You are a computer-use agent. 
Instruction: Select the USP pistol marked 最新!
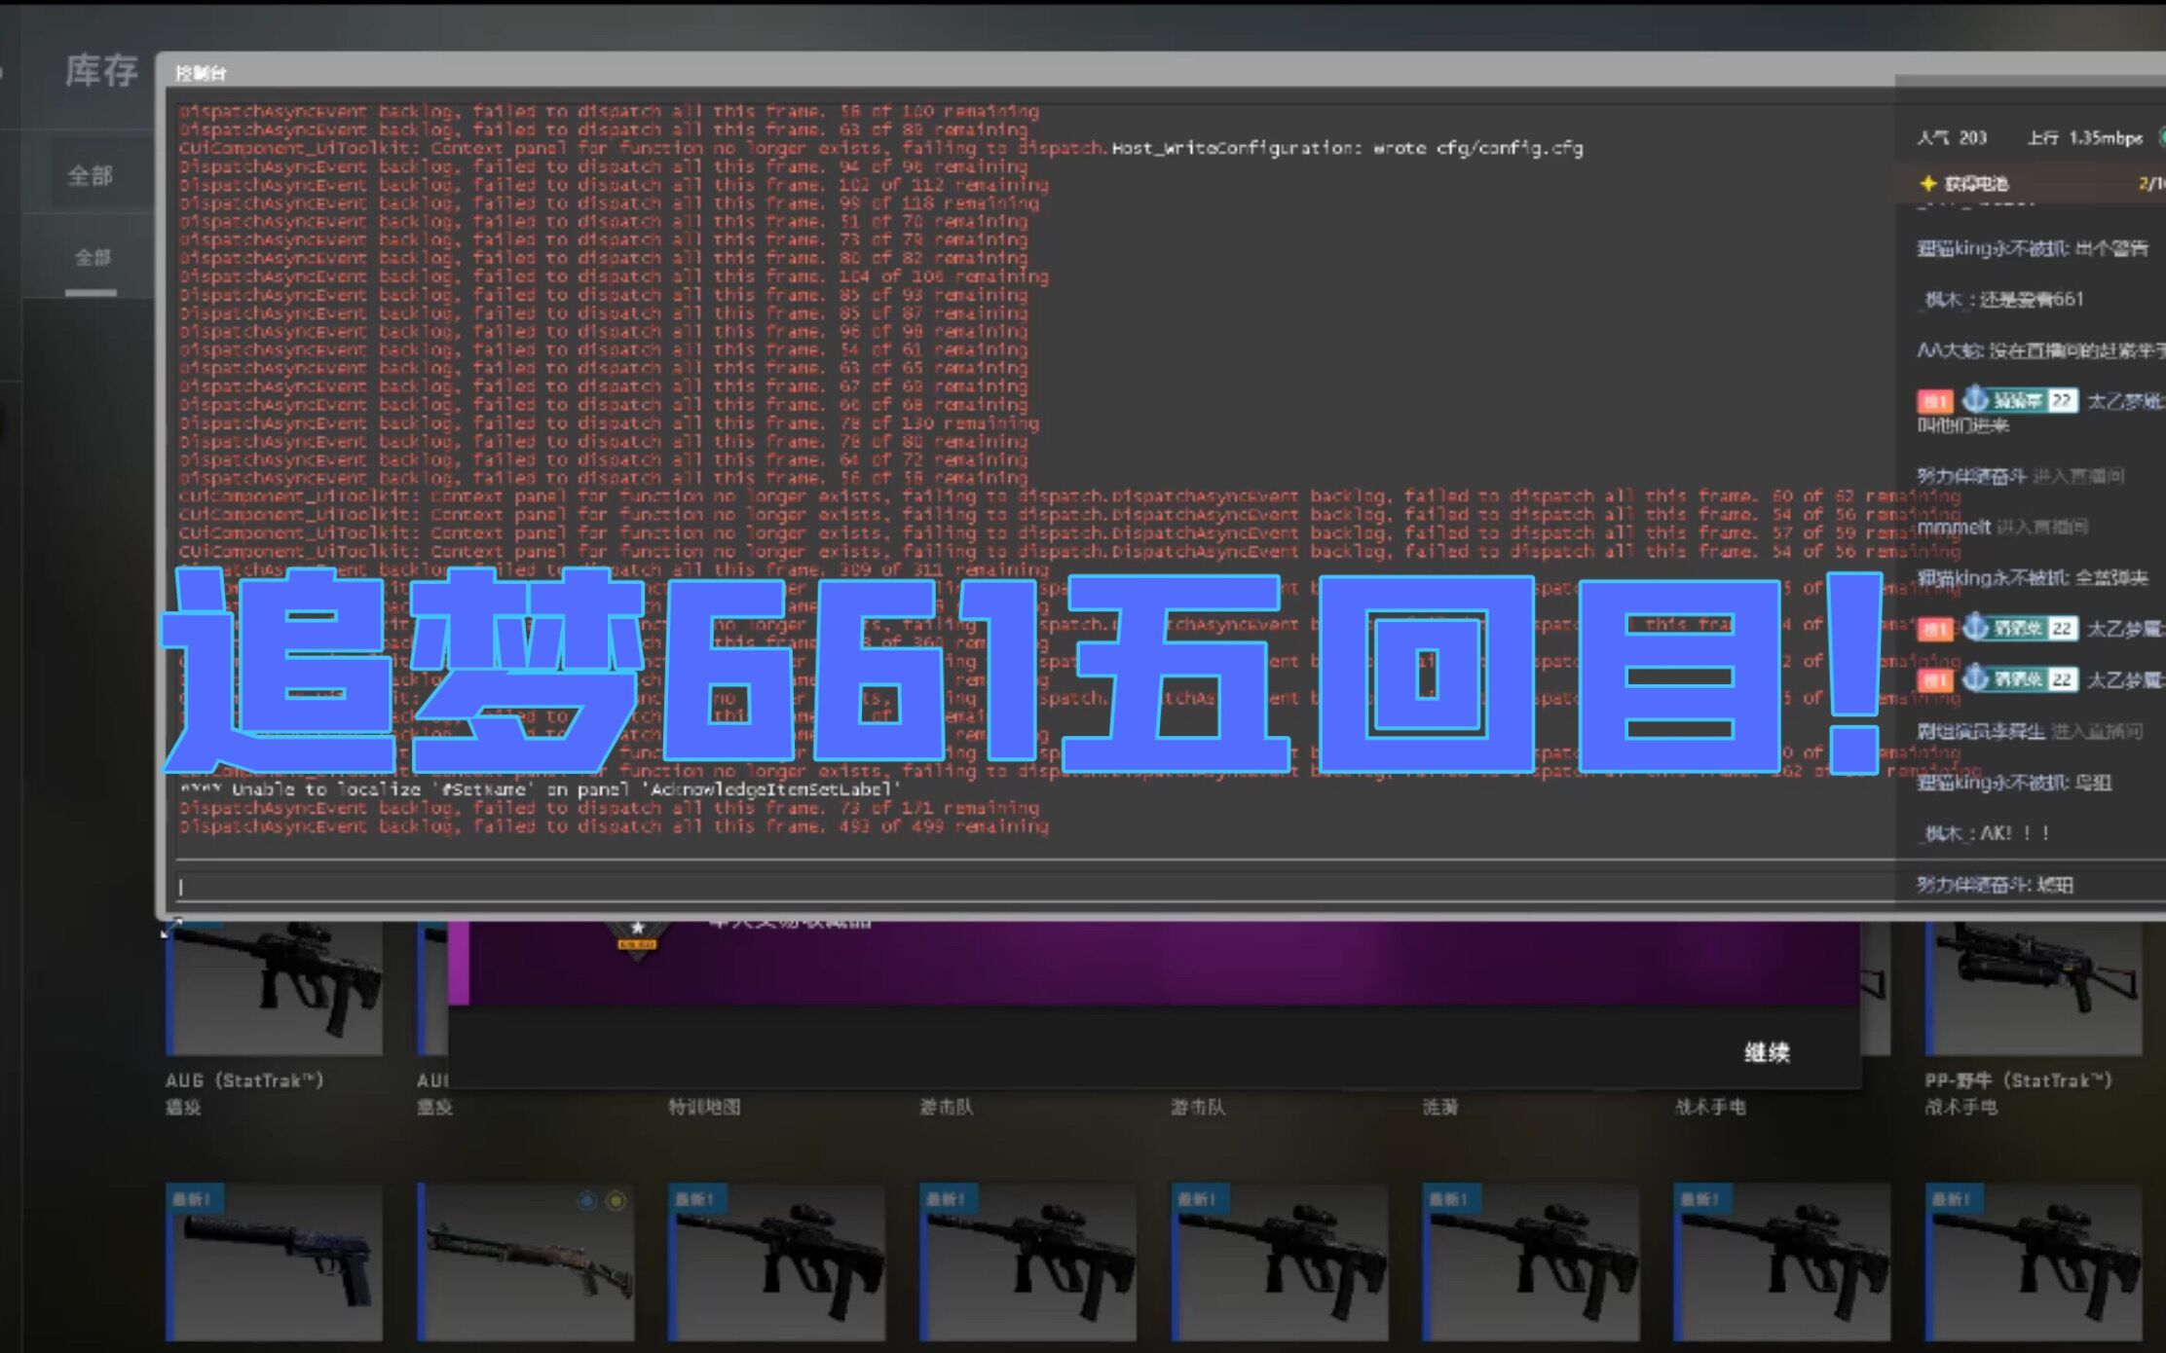click(x=273, y=1261)
